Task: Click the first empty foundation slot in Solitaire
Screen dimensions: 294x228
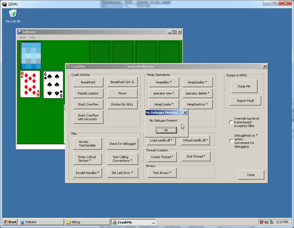Action: click(100, 52)
